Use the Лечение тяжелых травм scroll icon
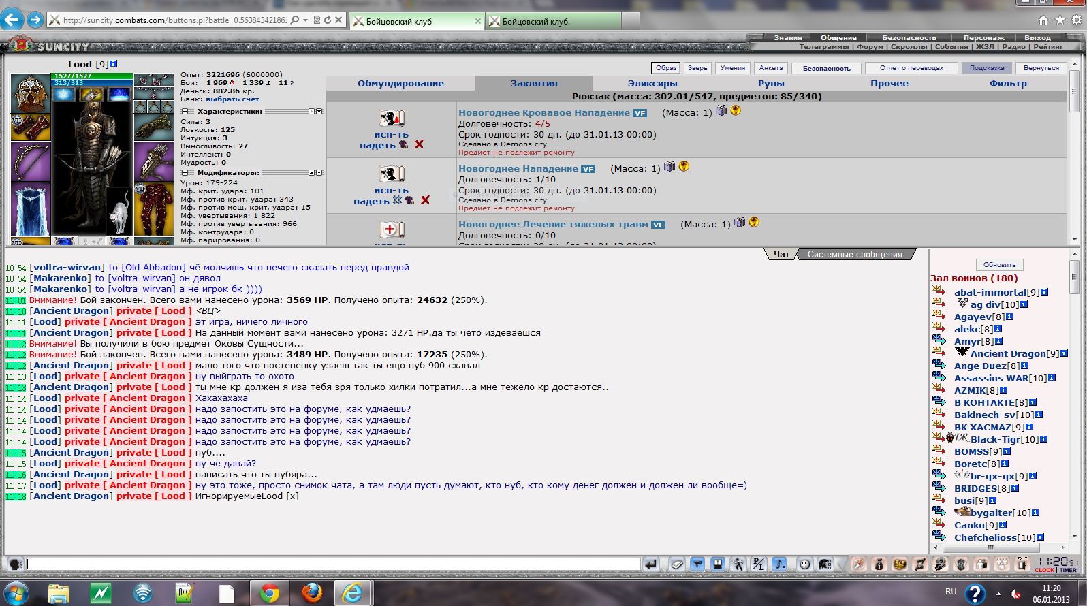Viewport: 1087px width, 606px height. [x=391, y=229]
